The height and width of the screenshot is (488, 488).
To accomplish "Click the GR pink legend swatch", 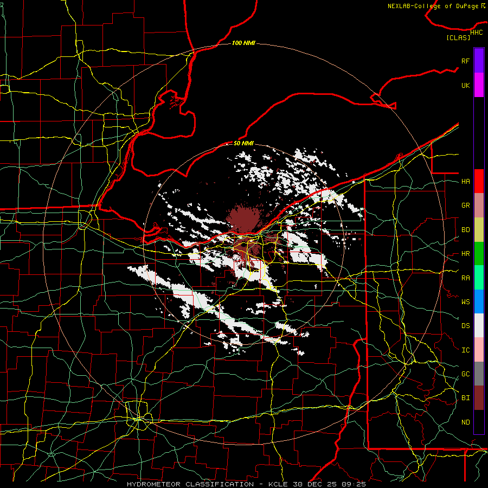I will click(x=479, y=206).
